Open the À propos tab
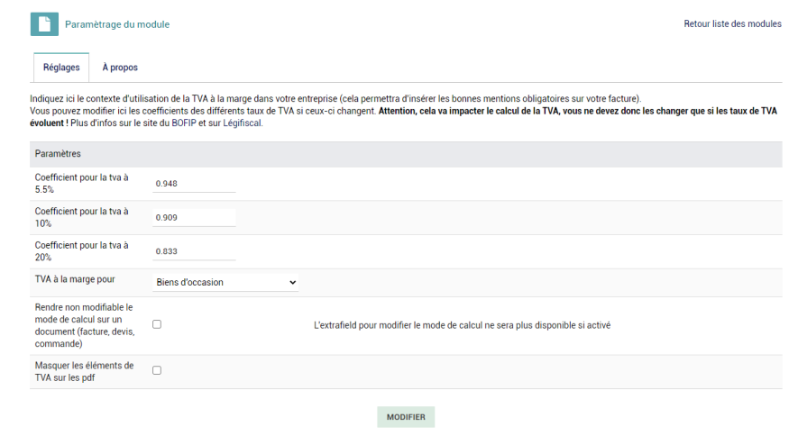The width and height of the screenshot is (798, 445). coord(120,68)
